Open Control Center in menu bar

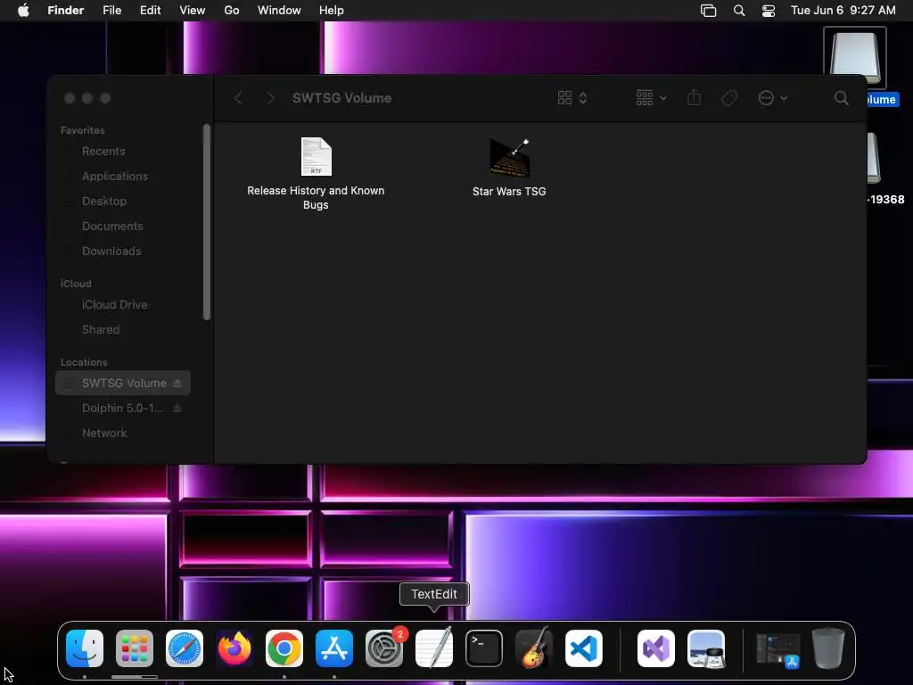769,11
